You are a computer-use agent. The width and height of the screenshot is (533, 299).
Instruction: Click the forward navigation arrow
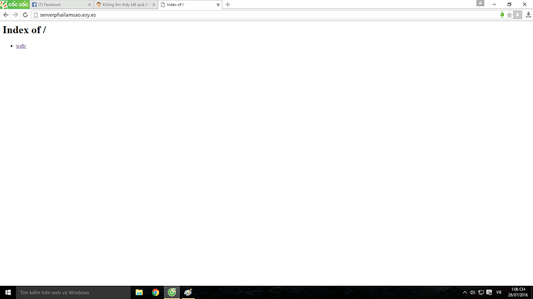click(15, 15)
